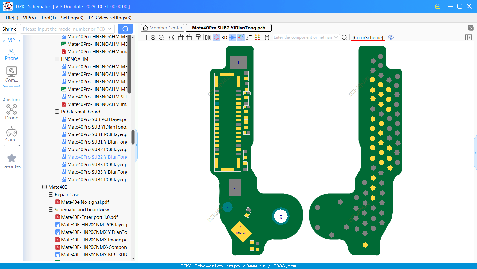This screenshot has height=269, width=477.
Task: Click the colored dots pad icon
Action: click(257, 38)
